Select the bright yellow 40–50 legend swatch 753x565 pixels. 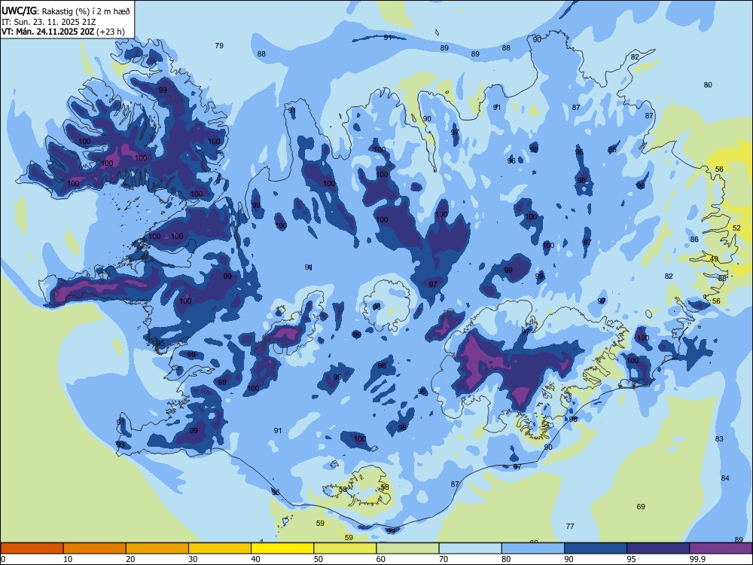(282, 548)
